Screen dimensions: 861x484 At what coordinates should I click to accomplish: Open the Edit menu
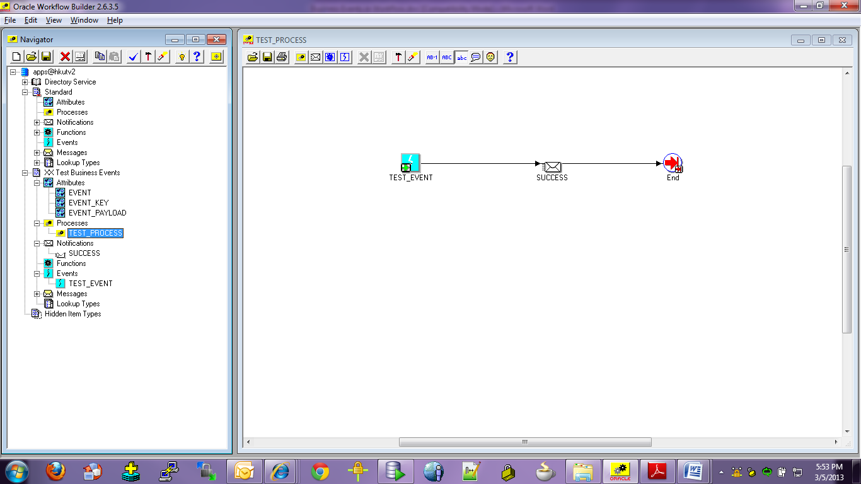coord(30,20)
